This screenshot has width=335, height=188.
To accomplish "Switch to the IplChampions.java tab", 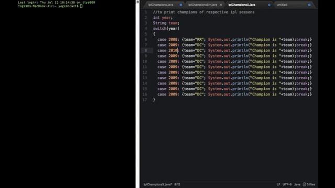I will (x=161, y=5).
